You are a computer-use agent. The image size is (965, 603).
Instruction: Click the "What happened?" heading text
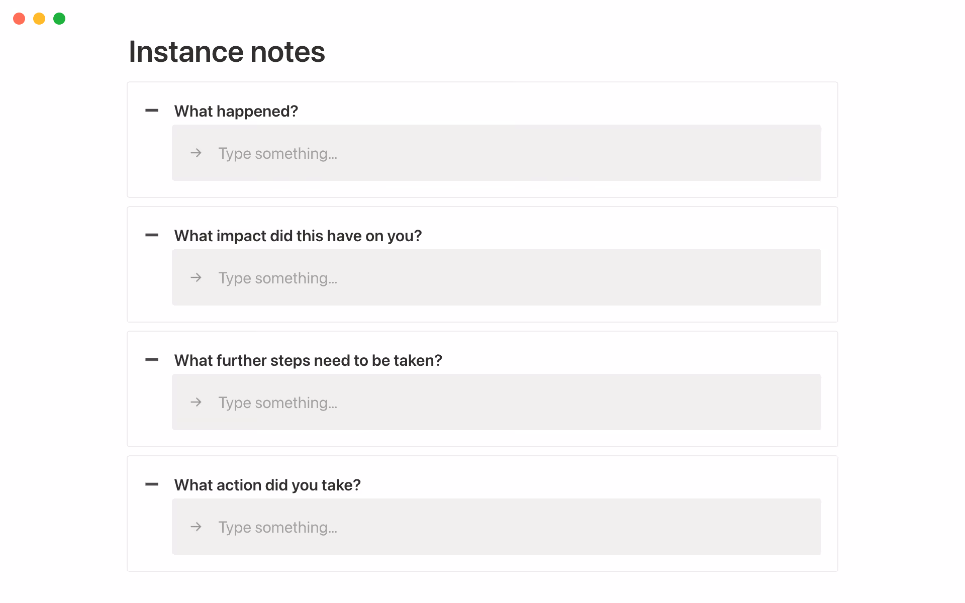click(x=236, y=111)
